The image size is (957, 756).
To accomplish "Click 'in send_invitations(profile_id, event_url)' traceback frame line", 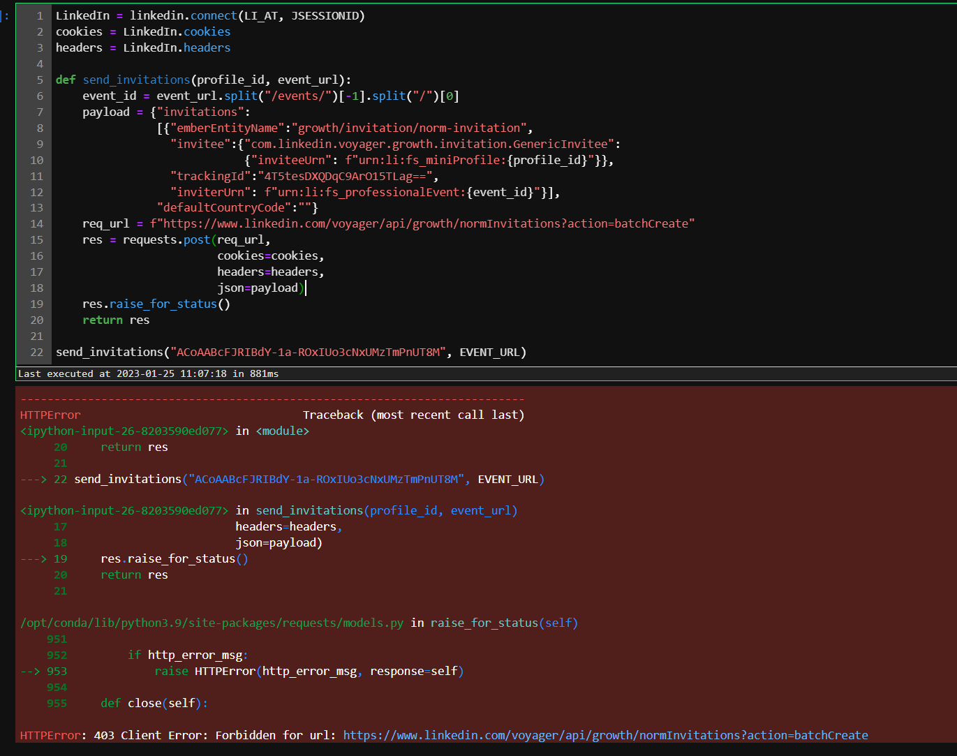I will coord(377,510).
